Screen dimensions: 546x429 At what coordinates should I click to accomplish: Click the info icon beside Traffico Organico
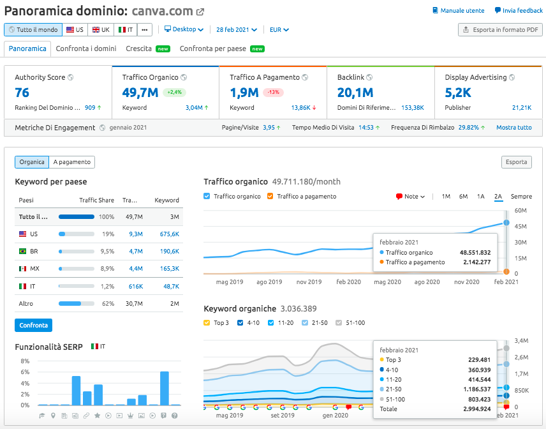184,77
